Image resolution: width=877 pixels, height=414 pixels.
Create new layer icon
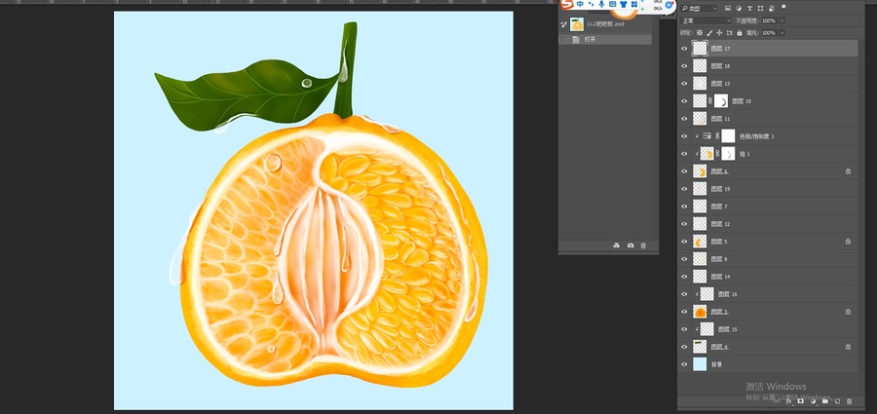point(837,401)
